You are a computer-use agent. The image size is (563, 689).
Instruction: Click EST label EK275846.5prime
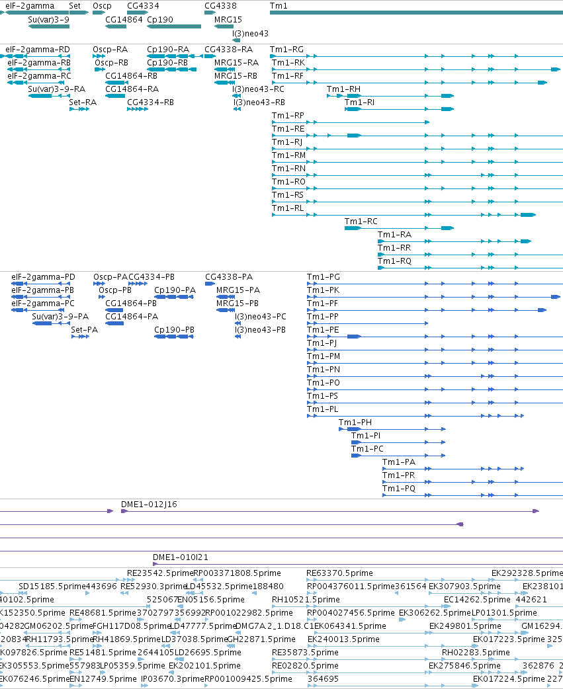465,665
